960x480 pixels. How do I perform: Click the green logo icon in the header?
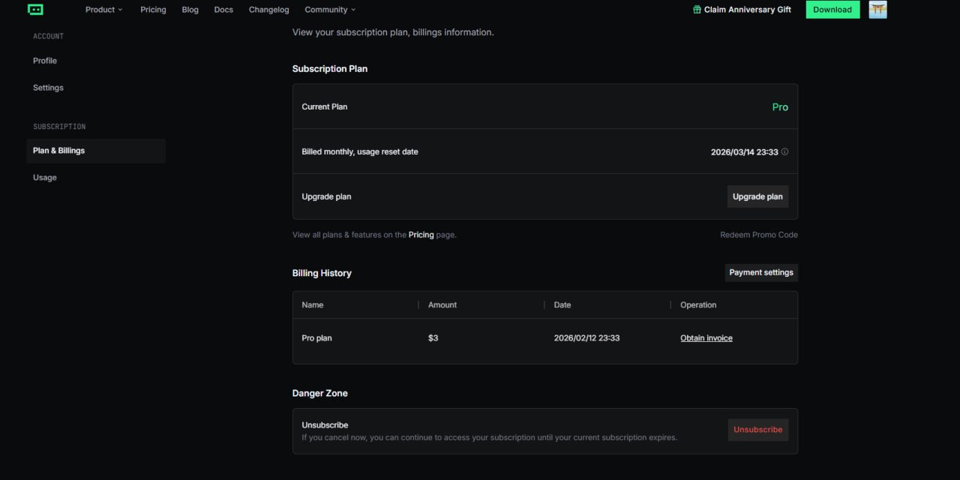point(35,10)
